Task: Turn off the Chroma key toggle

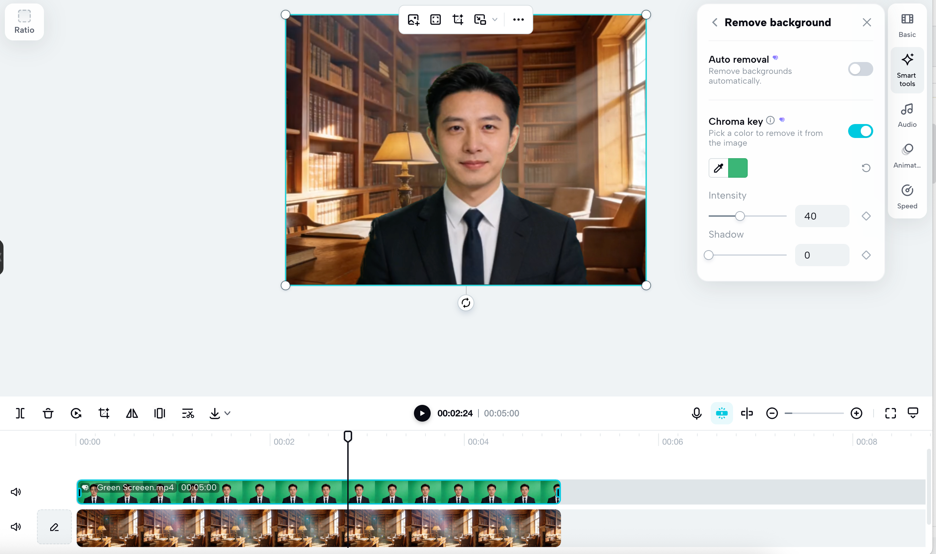Action: 860,131
